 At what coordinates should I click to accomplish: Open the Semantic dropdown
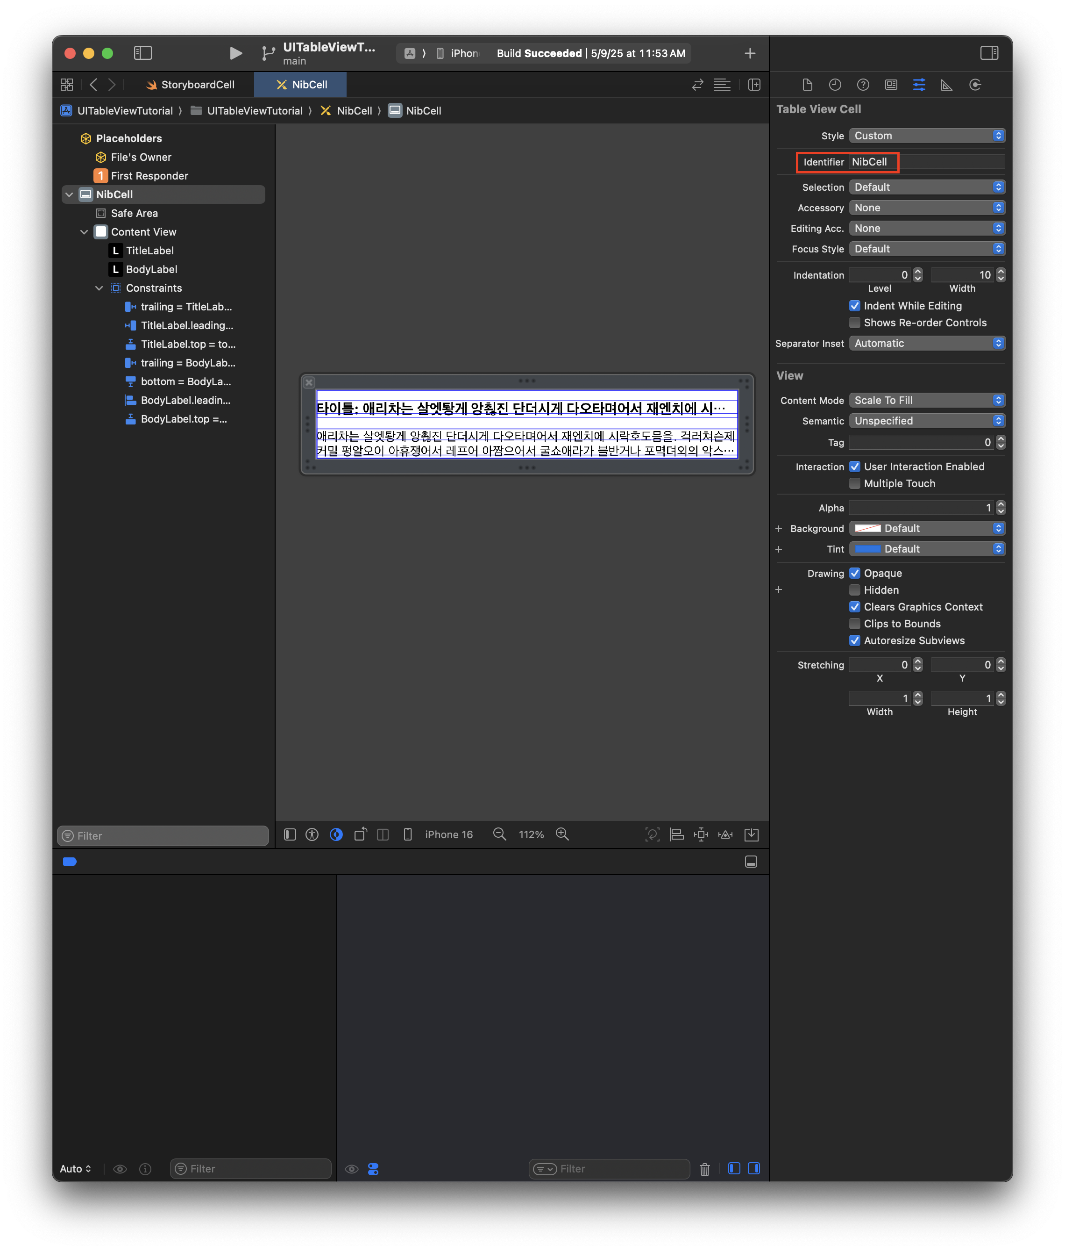click(926, 421)
